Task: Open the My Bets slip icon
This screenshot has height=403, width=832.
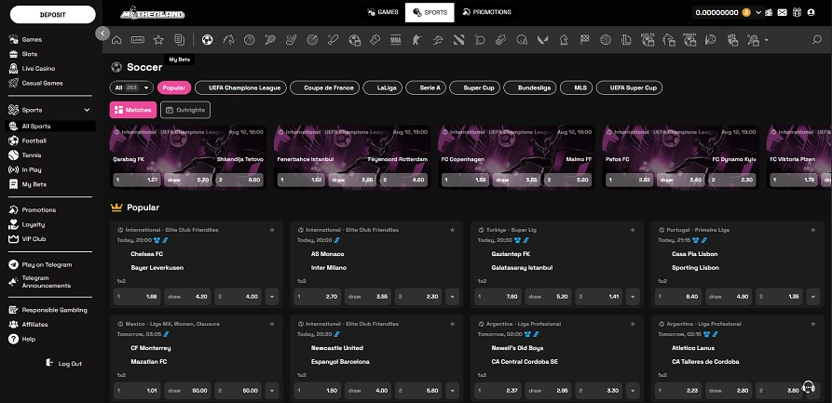Action: pos(179,40)
